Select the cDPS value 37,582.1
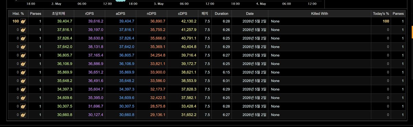The image size is (413, 127). 189,98
